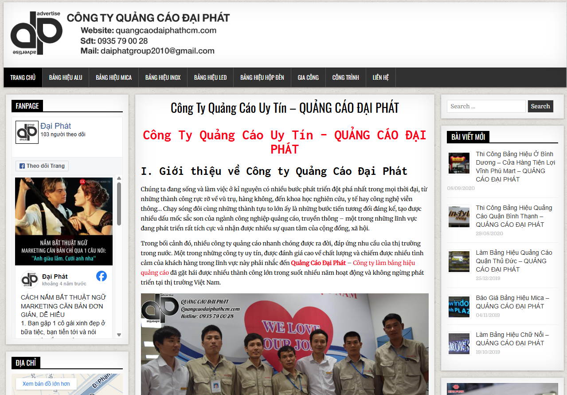Open the Vĩnh Phú Mart Bình Dương article
The image size is (567, 395).
pyautogui.click(x=515, y=166)
